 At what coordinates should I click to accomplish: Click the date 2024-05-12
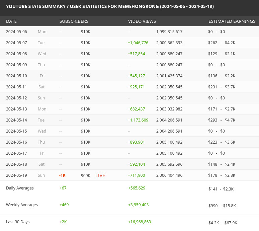[x=16, y=98]
